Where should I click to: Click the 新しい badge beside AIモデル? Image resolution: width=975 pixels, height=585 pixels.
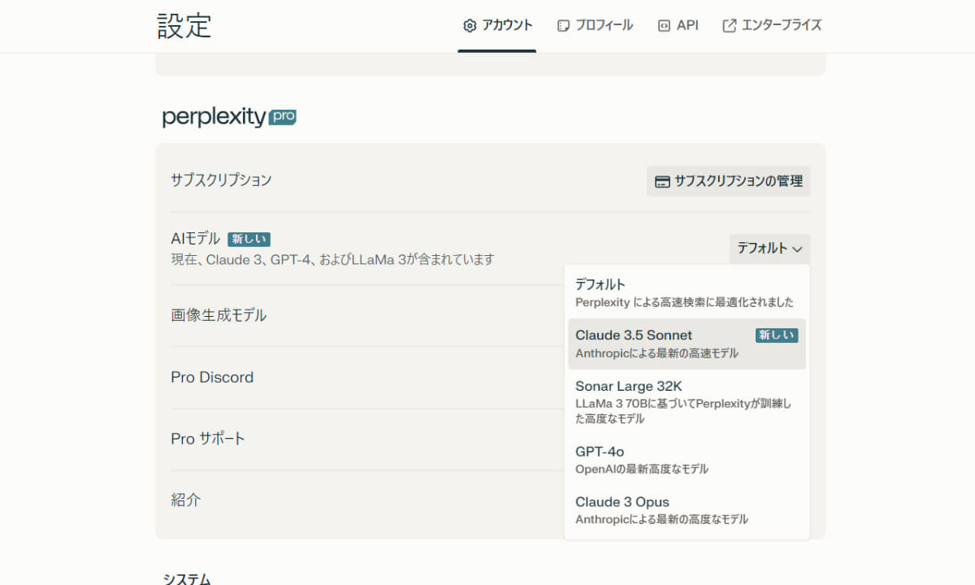click(x=248, y=239)
